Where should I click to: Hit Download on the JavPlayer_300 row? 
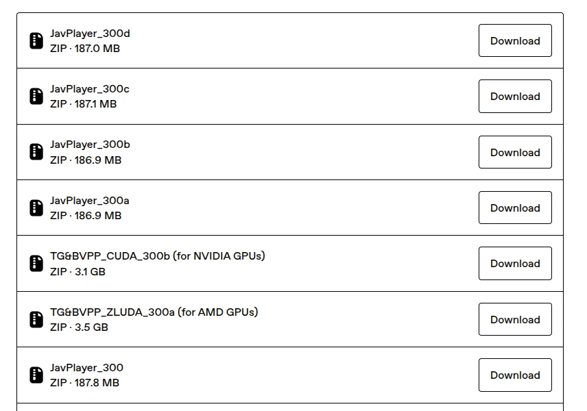(x=514, y=375)
